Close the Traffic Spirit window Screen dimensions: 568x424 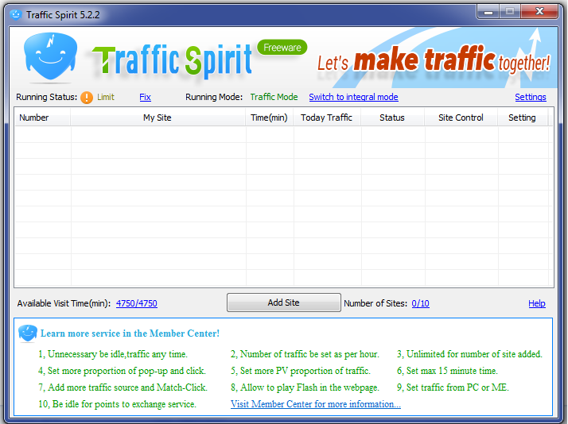pyautogui.click(x=539, y=12)
